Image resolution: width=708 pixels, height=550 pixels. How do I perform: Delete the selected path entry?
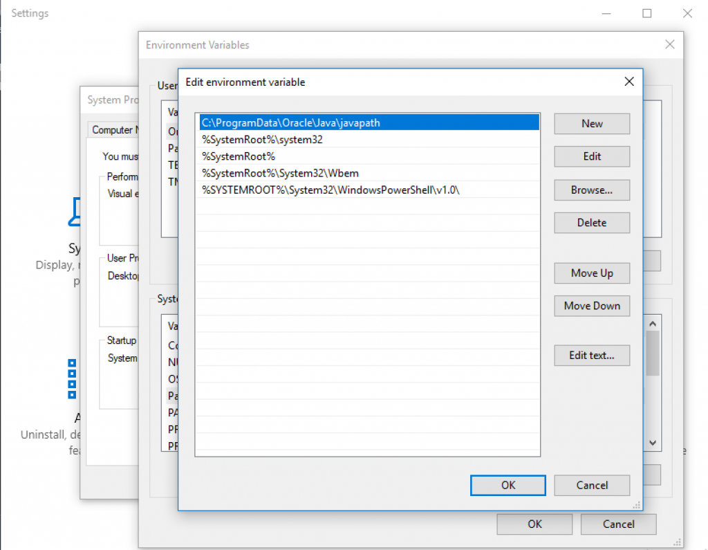pyautogui.click(x=591, y=223)
